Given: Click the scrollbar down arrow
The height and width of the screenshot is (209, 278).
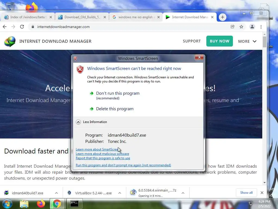Looking at the screenshot, I should tap(264, 183).
